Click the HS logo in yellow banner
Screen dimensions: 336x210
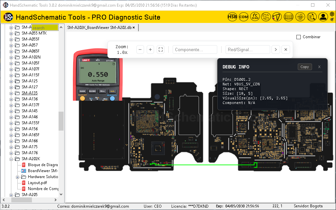pyautogui.click(x=8, y=17)
